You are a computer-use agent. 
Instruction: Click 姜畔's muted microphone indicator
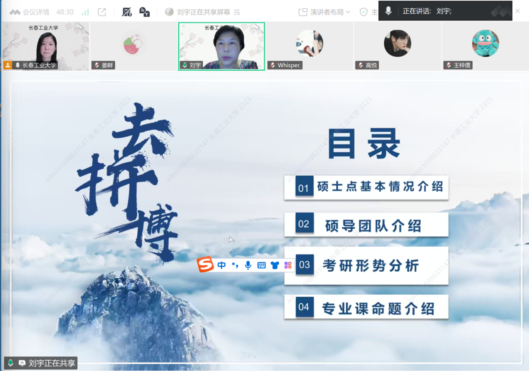(x=97, y=66)
